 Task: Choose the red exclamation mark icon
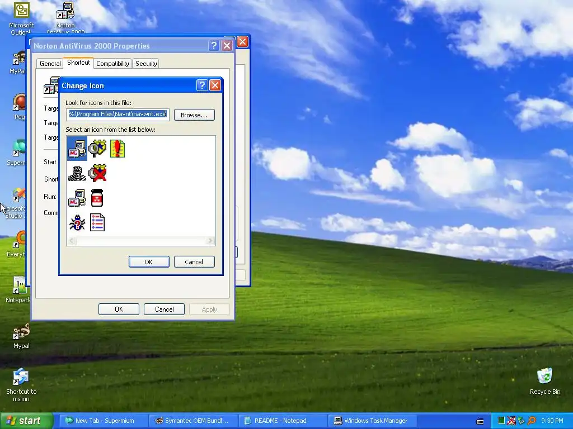(118, 149)
